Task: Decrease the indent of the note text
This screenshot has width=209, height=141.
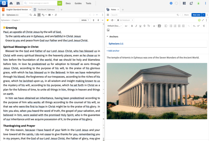Action: tap(179, 26)
